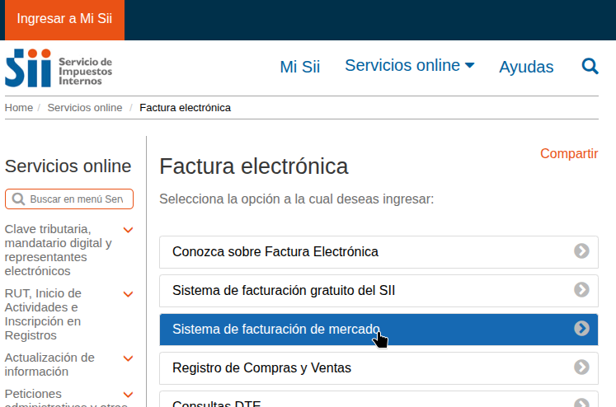The height and width of the screenshot is (407, 616).
Task: Click arrow icon beside Registro de Compras y Ventas
Action: pos(581,367)
